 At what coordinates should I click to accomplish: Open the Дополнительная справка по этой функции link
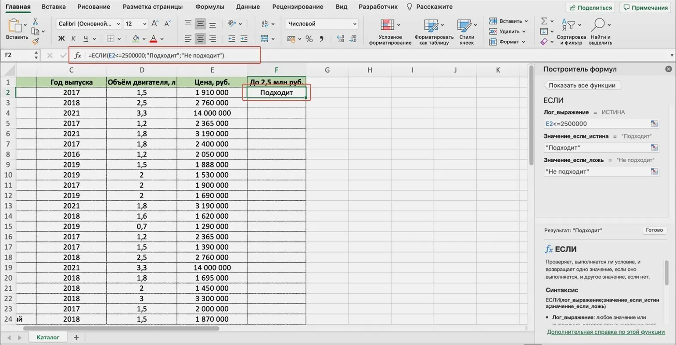coord(605,332)
